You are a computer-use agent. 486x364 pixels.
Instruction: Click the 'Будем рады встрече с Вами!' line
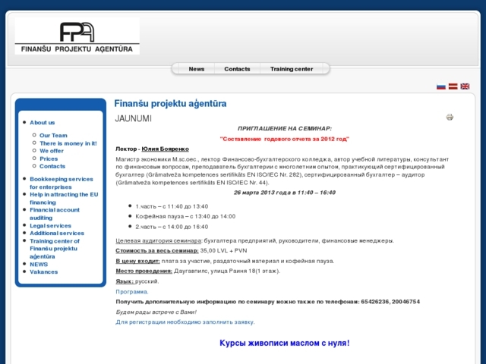156,312
